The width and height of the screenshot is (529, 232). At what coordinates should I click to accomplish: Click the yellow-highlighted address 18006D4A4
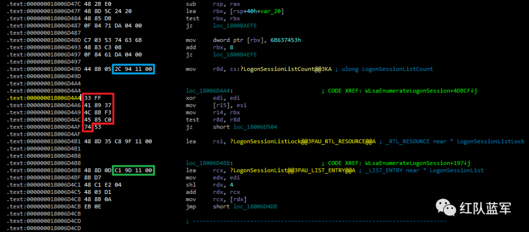click(x=44, y=98)
